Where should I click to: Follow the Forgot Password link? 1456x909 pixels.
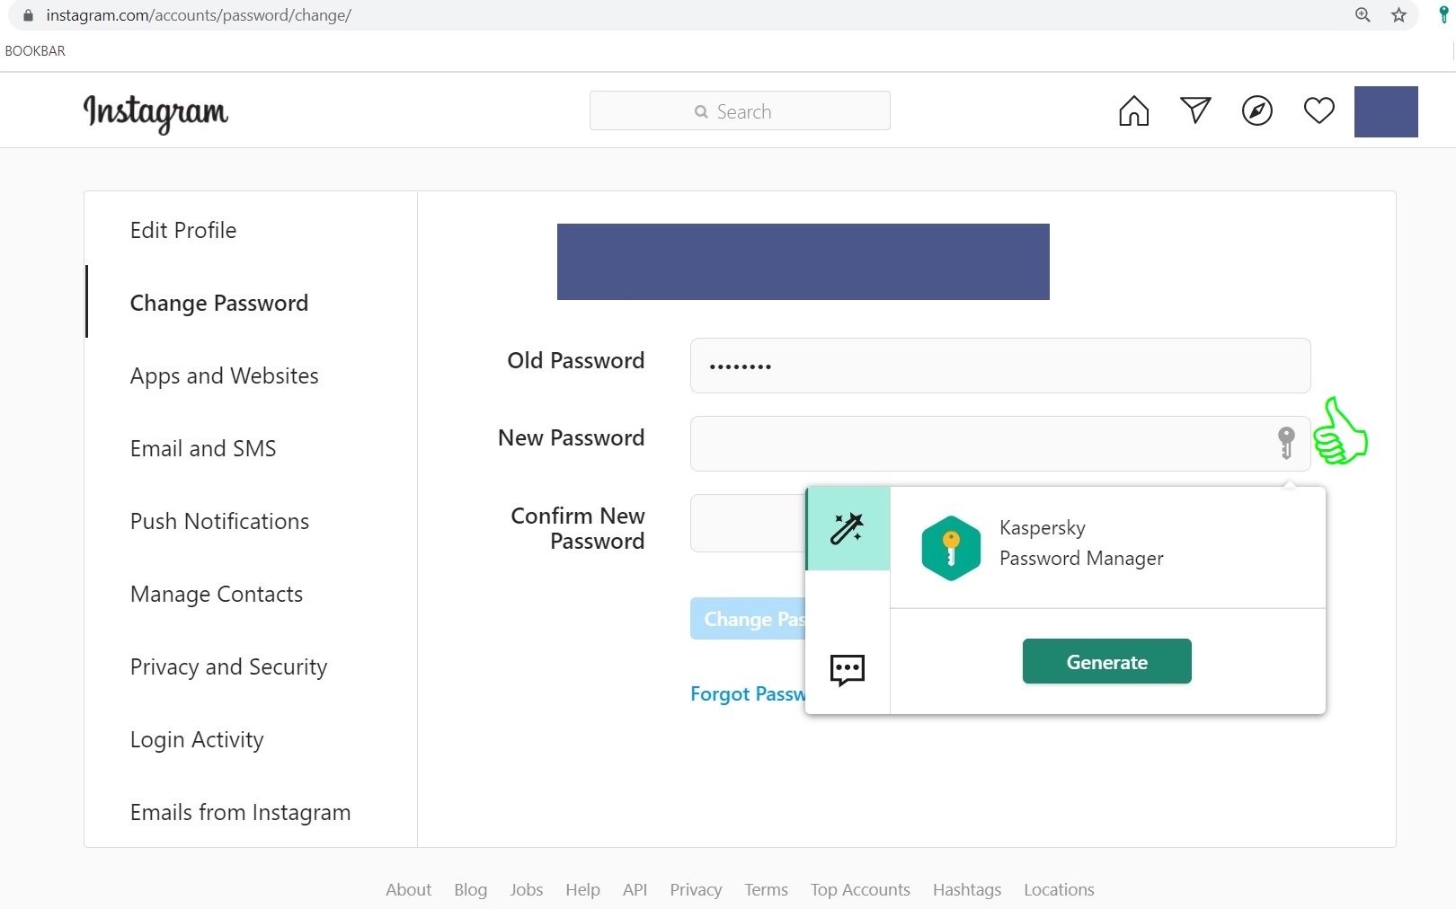coord(748,693)
